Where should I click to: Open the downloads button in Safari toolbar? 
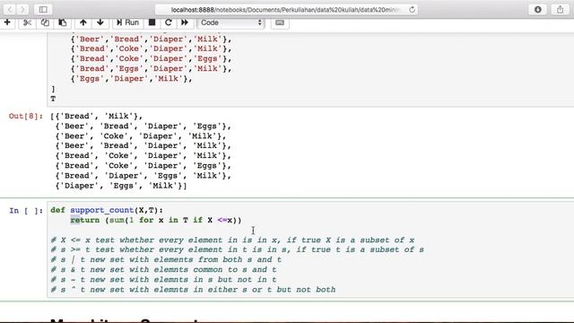[x=538, y=10]
